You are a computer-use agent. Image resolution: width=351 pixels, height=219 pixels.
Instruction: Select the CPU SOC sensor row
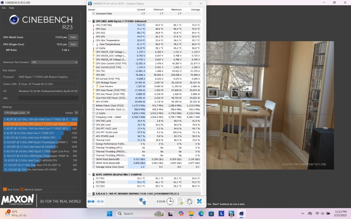point(146,32)
